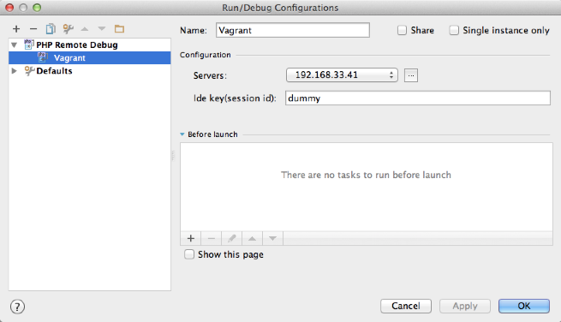
Task: Expand the Defaults tree node
Action: (15, 71)
